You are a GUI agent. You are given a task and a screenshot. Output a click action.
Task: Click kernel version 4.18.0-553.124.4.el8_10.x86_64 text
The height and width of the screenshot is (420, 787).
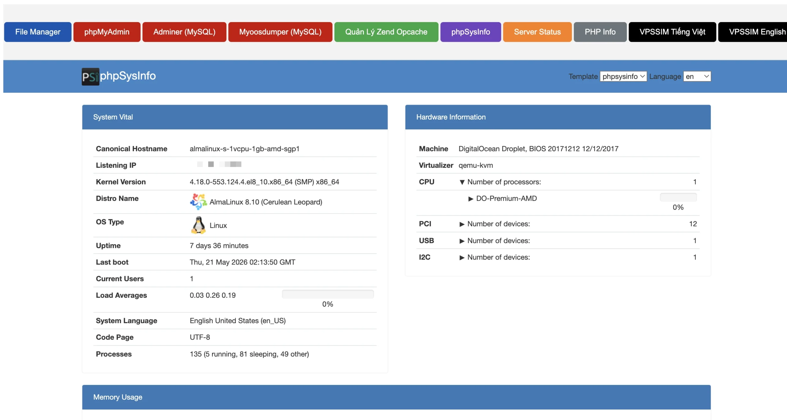(x=264, y=182)
